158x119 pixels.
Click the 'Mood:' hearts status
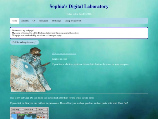click(16, 112)
